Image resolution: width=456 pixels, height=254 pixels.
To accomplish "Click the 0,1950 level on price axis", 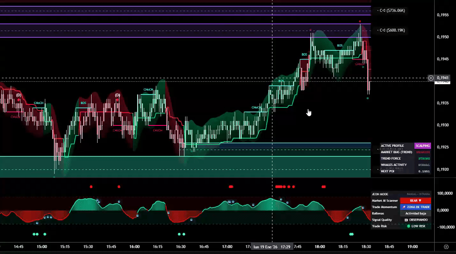I will pyautogui.click(x=443, y=37).
